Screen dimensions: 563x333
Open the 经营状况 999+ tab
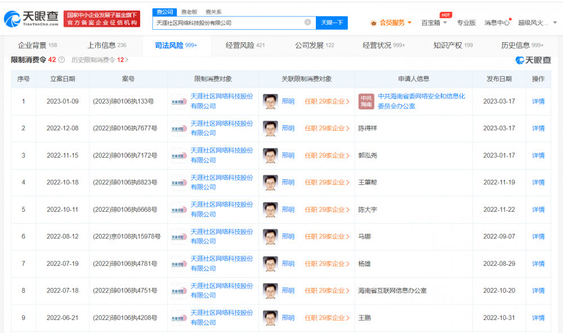(384, 45)
